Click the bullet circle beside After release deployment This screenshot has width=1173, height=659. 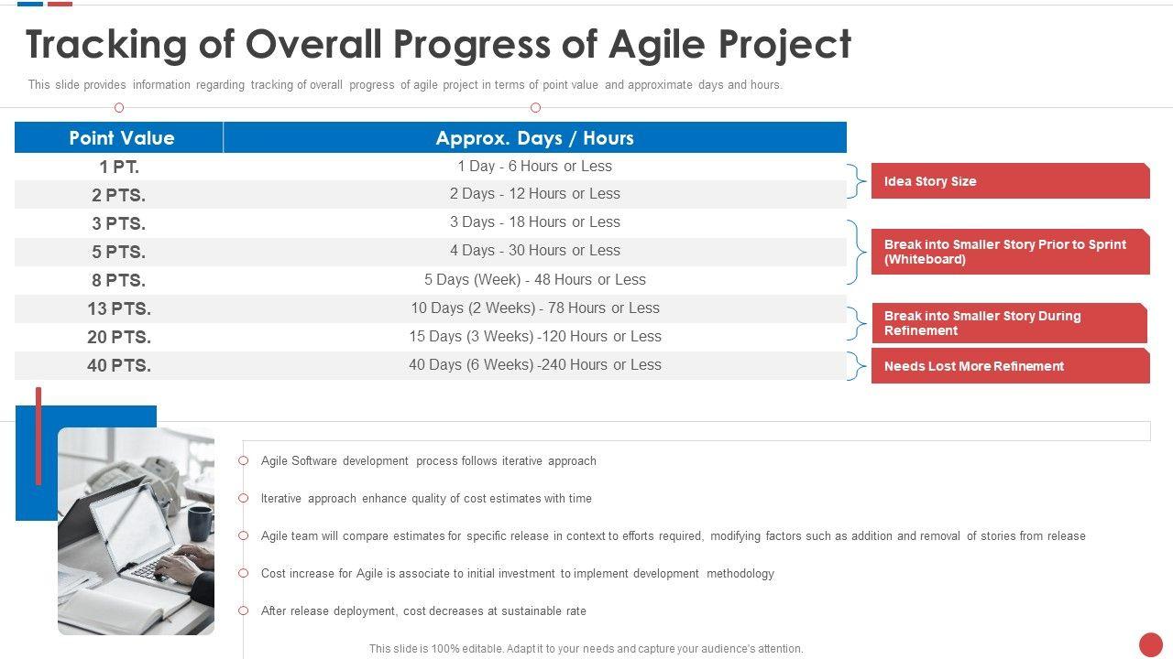click(244, 610)
